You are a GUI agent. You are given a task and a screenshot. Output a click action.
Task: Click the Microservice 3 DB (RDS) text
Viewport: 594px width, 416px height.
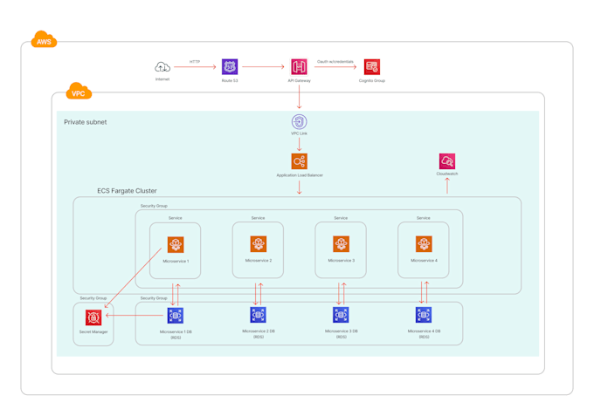(342, 334)
